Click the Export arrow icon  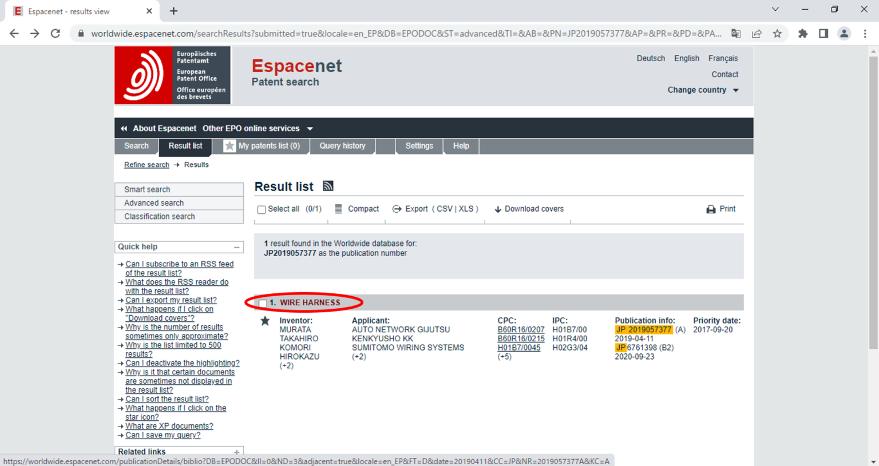(x=397, y=209)
